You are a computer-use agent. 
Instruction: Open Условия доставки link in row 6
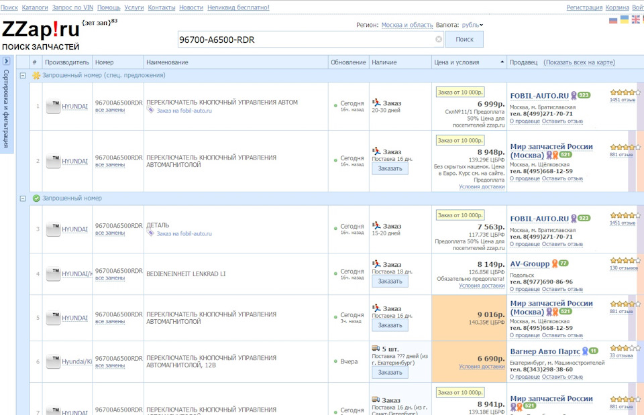pos(482,367)
